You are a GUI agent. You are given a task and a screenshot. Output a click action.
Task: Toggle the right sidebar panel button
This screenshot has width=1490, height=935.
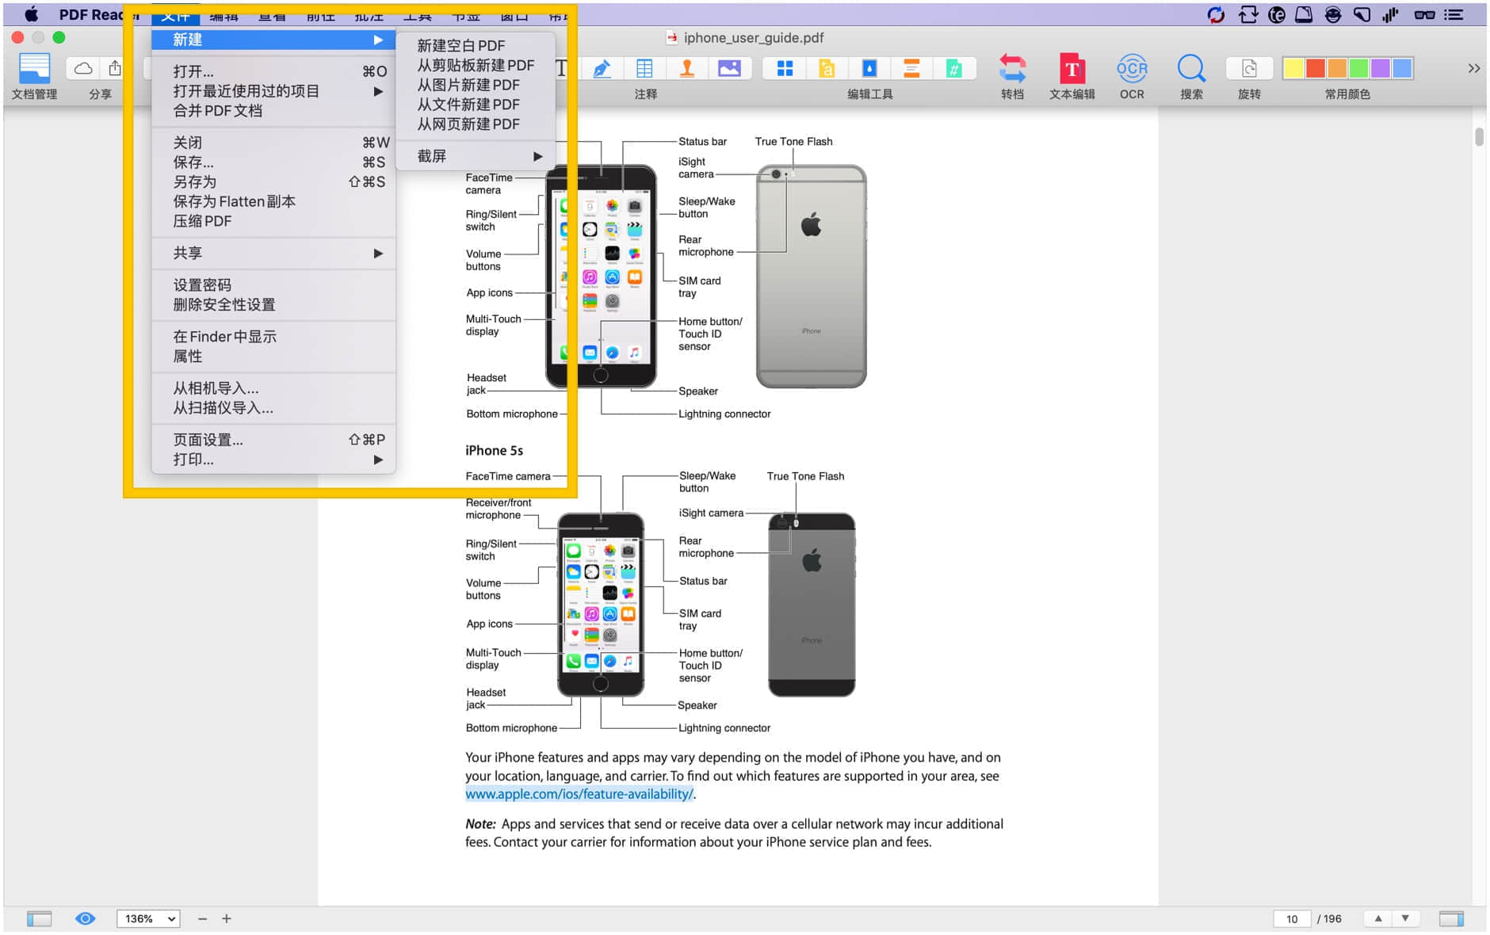[1451, 918]
